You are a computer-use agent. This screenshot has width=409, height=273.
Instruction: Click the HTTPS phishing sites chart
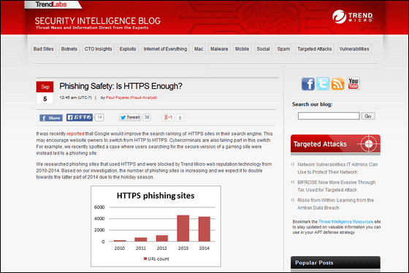click(156, 226)
